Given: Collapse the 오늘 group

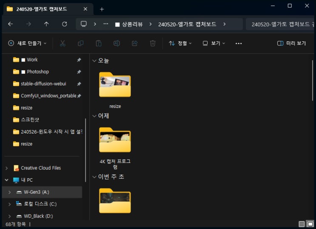Looking at the screenshot, I should pos(94,61).
